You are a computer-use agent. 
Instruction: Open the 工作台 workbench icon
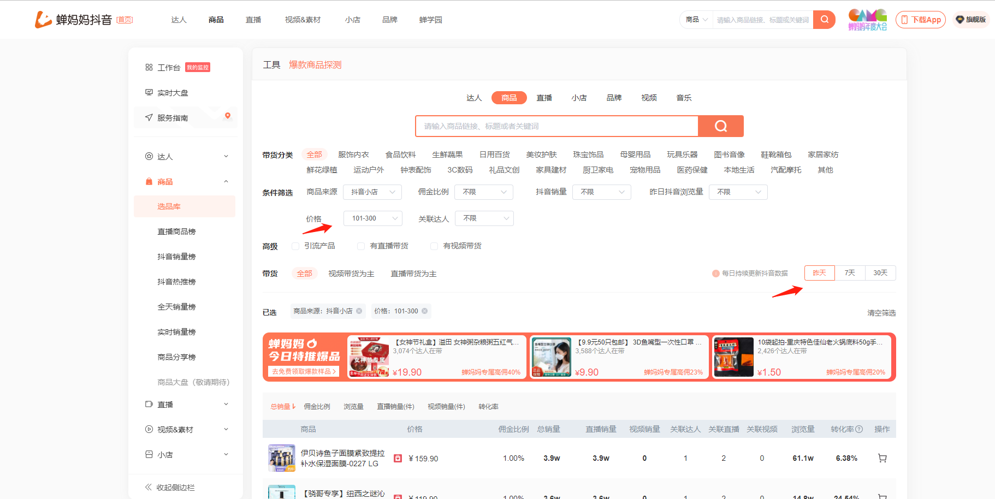(x=149, y=67)
